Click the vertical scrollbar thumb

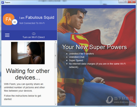(56, 55)
